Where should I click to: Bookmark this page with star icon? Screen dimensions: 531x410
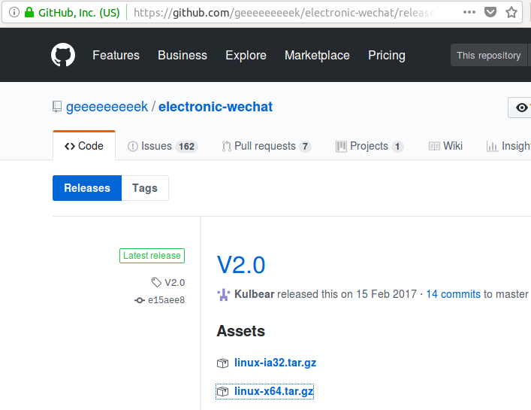point(511,13)
